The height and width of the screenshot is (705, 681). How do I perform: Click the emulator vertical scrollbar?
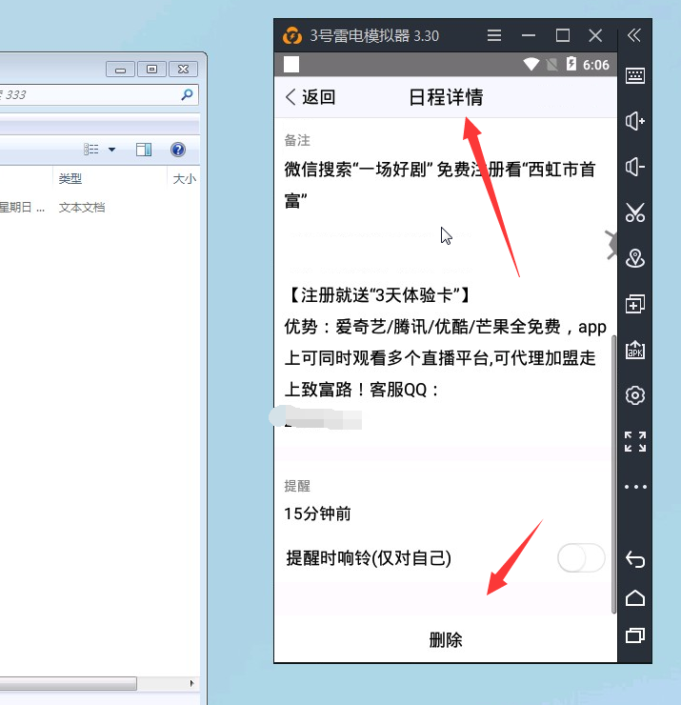point(613,473)
